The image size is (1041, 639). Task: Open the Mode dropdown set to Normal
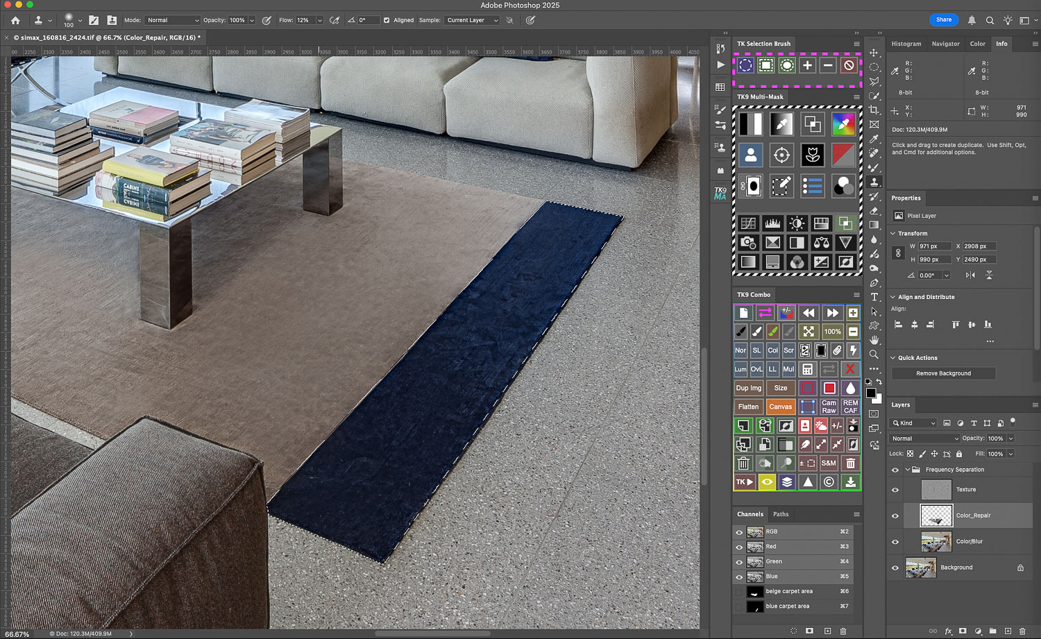[x=172, y=20]
